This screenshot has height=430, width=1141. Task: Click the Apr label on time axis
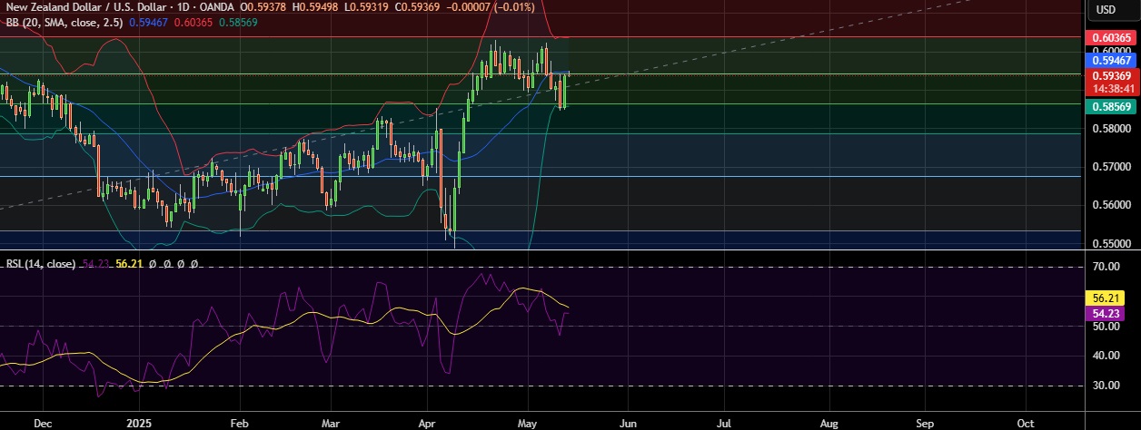click(428, 423)
